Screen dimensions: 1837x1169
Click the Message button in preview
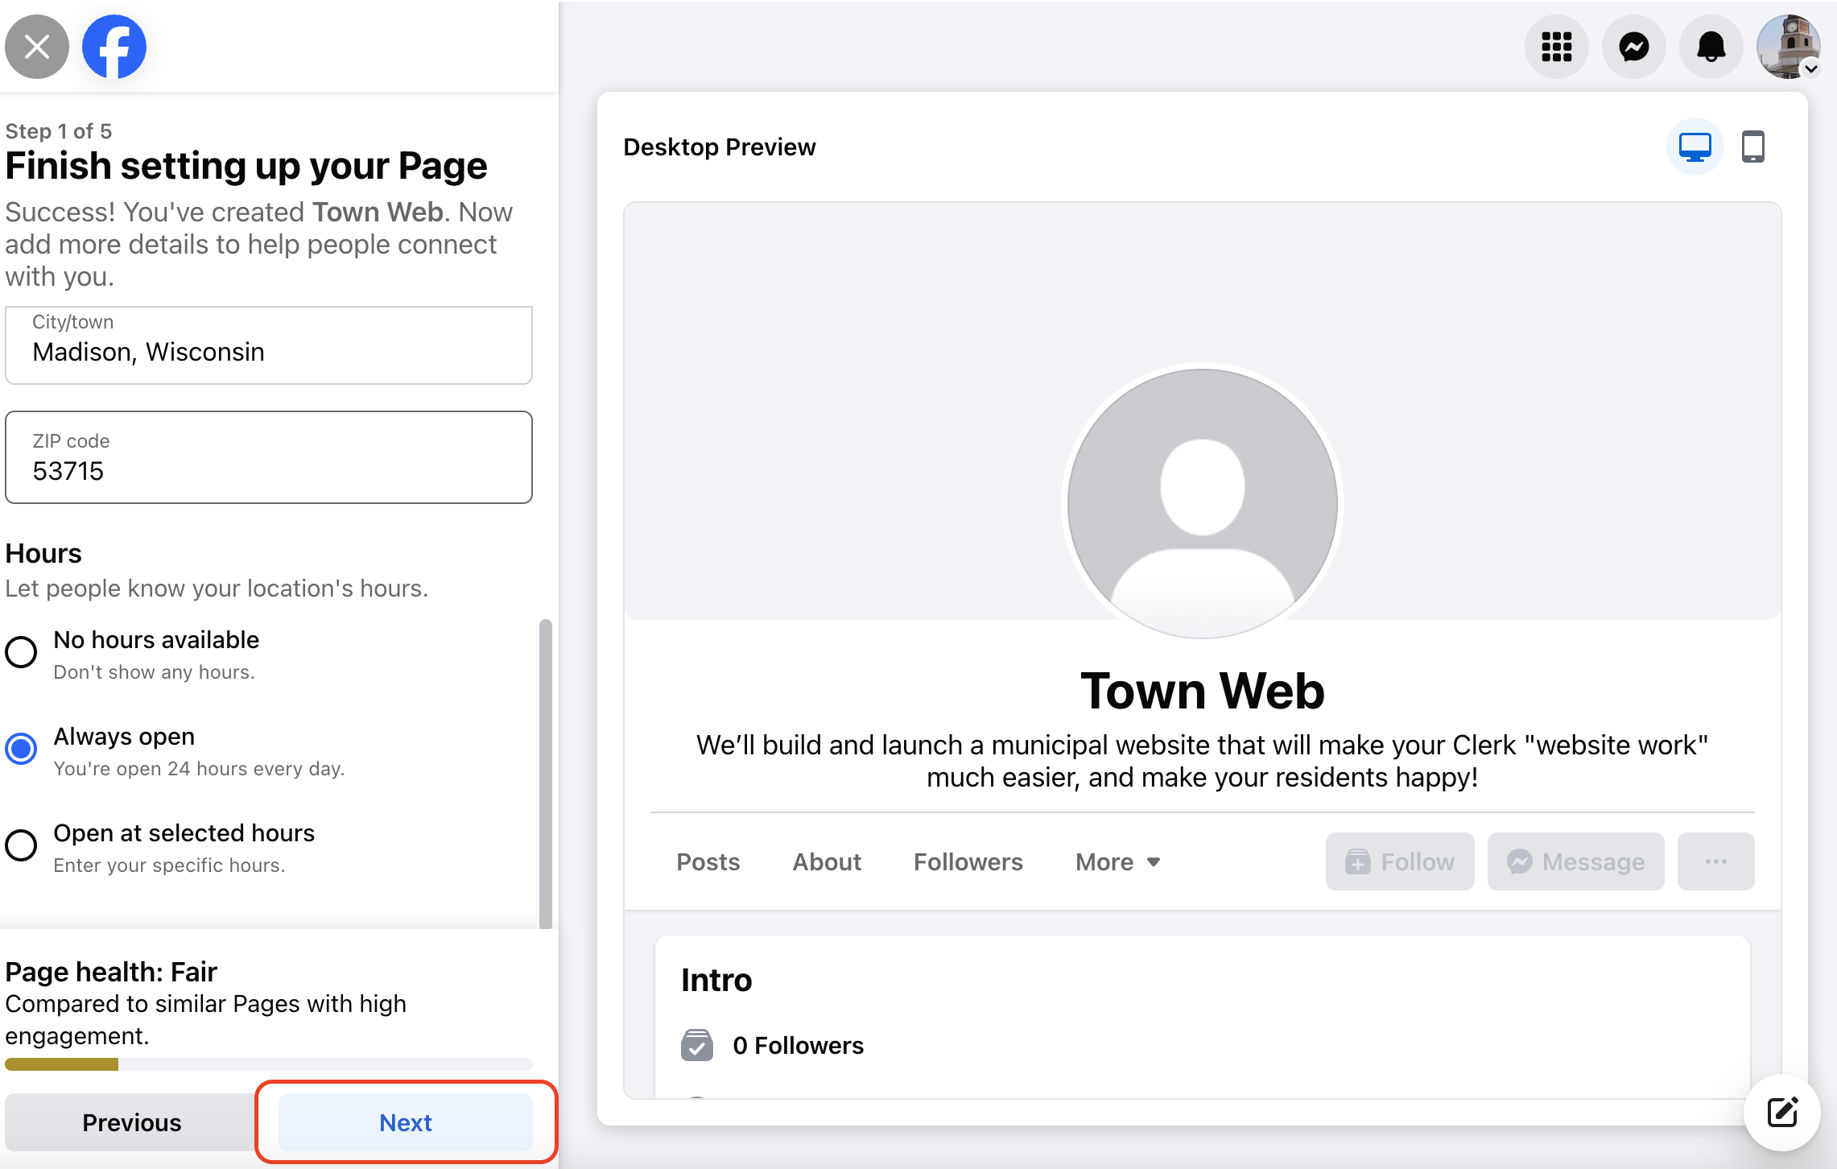1576,861
